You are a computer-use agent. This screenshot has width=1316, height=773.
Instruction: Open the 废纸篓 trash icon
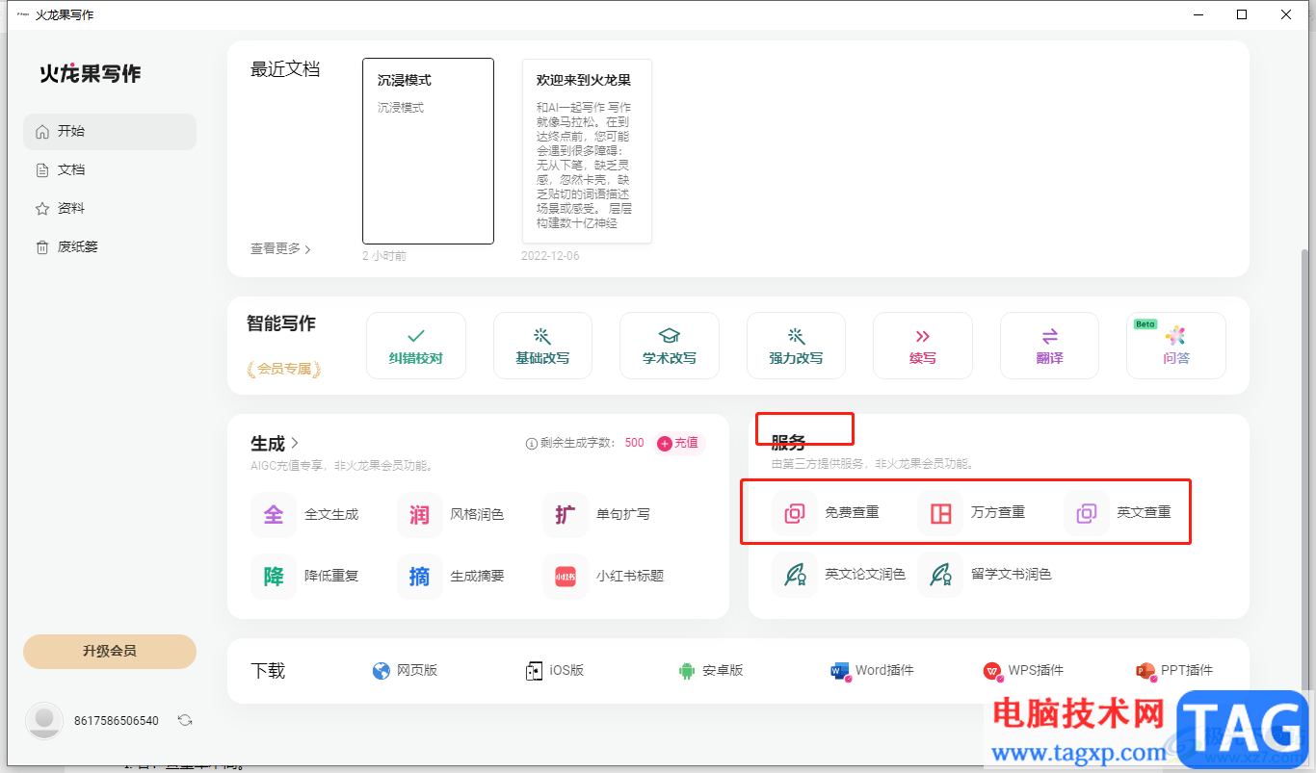42,247
